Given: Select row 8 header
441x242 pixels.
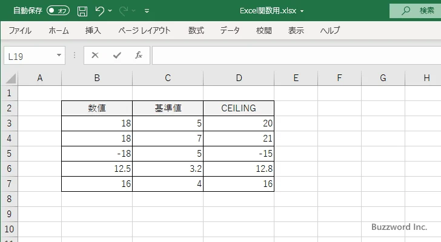Looking at the screenshot, I should point(9,199).
